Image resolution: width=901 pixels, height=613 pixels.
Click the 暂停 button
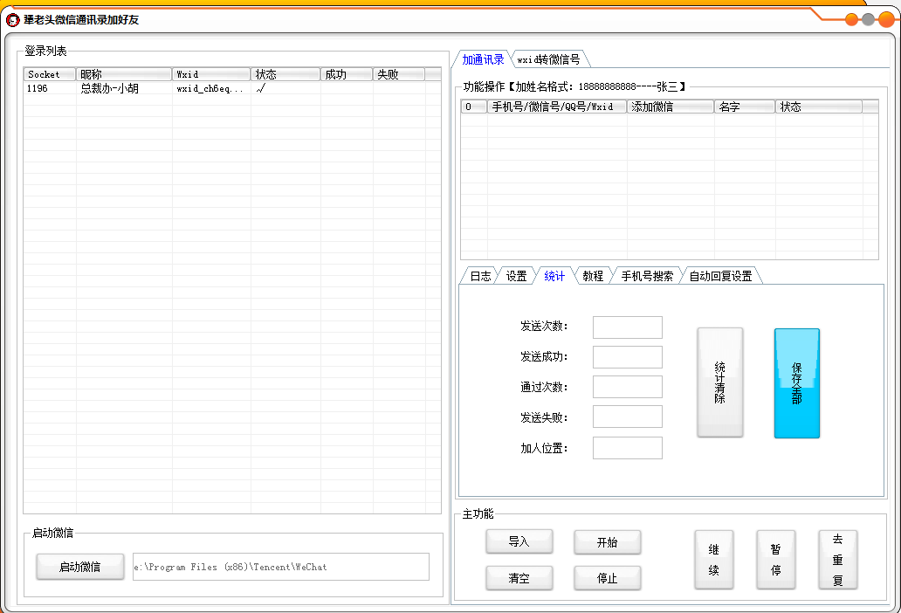[776, 560]
